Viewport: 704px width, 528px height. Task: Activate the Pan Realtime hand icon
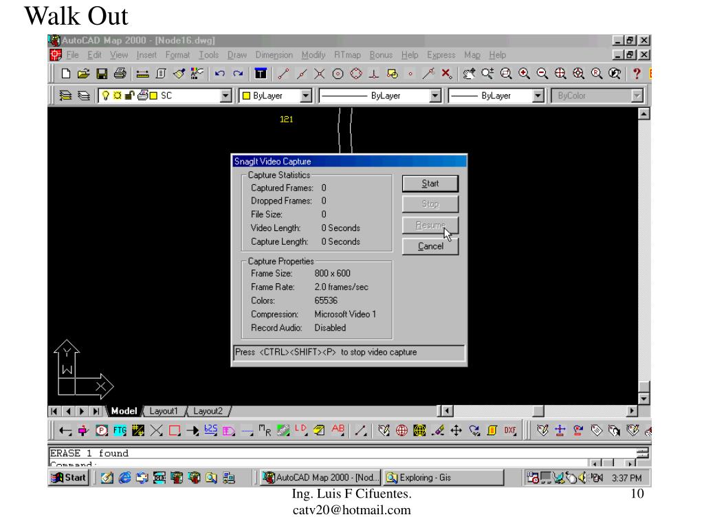[x=469, y=74]
